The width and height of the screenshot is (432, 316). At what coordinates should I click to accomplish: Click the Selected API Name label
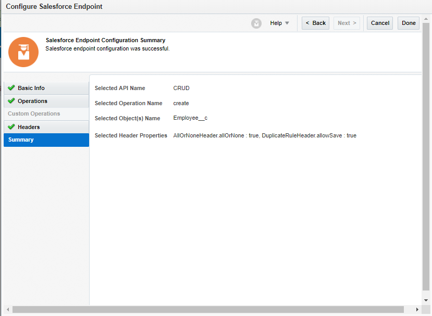click(120, 88)
